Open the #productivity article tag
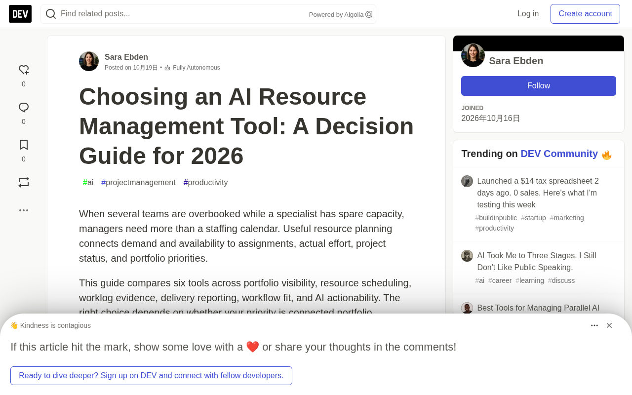 point(205,182)
